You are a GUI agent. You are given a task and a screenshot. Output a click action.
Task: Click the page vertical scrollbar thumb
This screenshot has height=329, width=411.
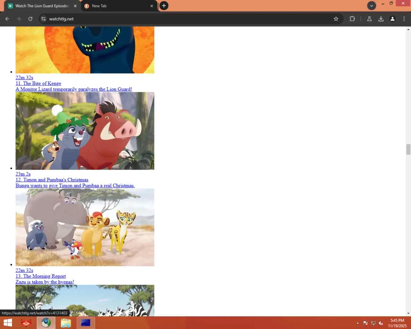408,149
